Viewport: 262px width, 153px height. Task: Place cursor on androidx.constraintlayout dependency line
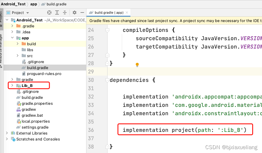pyautogui.click(x=192, y=113)
